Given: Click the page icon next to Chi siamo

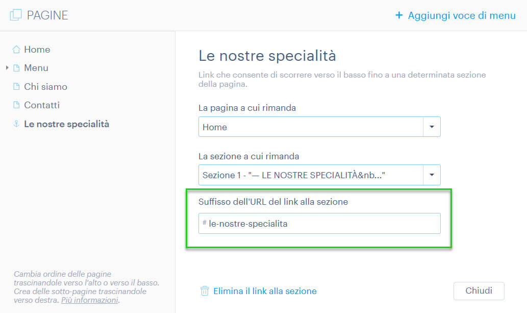Looking at the screenshot, I should [x=16, y=86].
